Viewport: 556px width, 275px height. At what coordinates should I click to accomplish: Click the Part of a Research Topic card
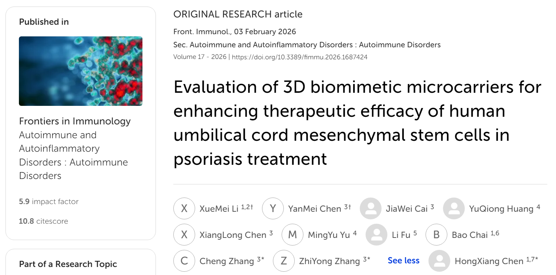[x=81, y=263]
